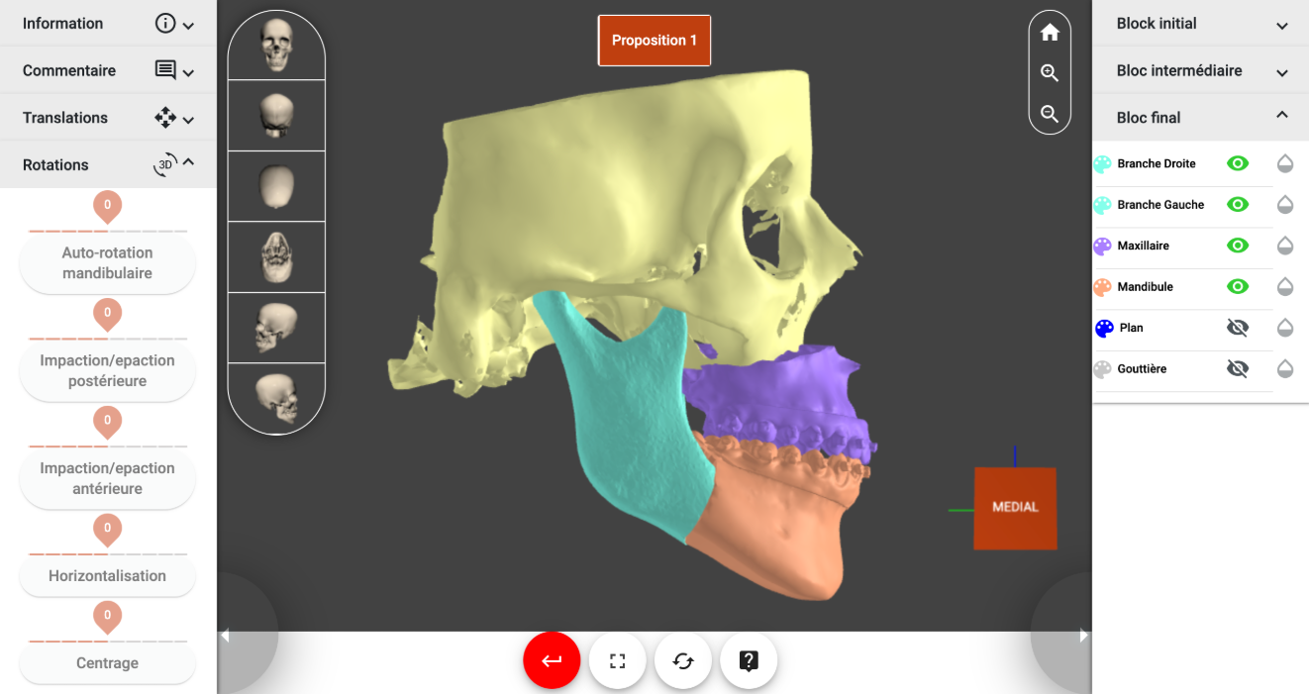
Task: Click the Impaction/epaction postérieure button
Action: 108,371
